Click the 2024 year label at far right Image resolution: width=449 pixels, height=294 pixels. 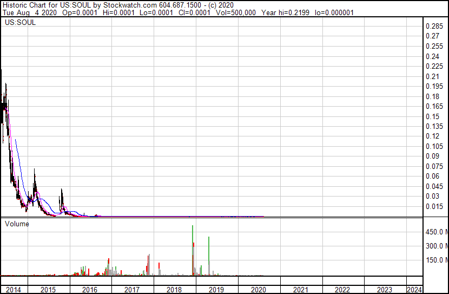[414, 290]
